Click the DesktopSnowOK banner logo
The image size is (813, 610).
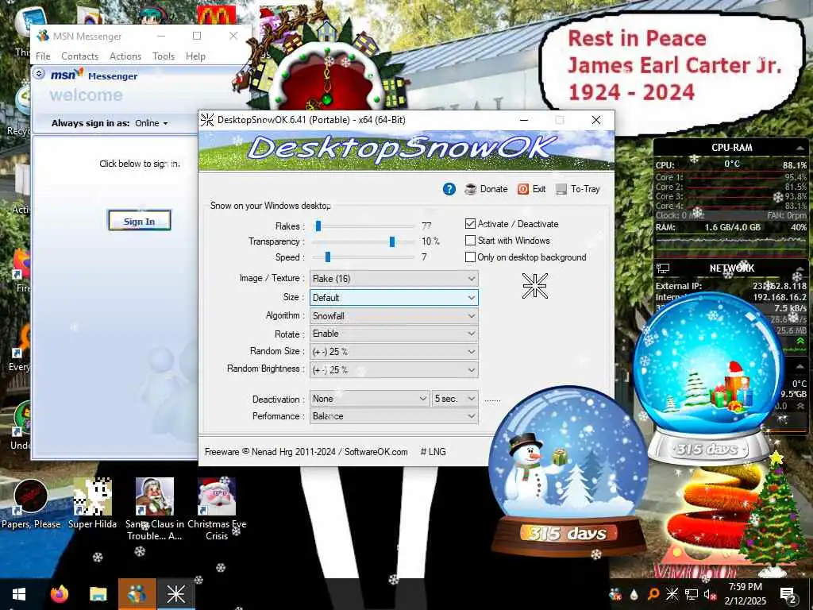click(x=406, y=150)
